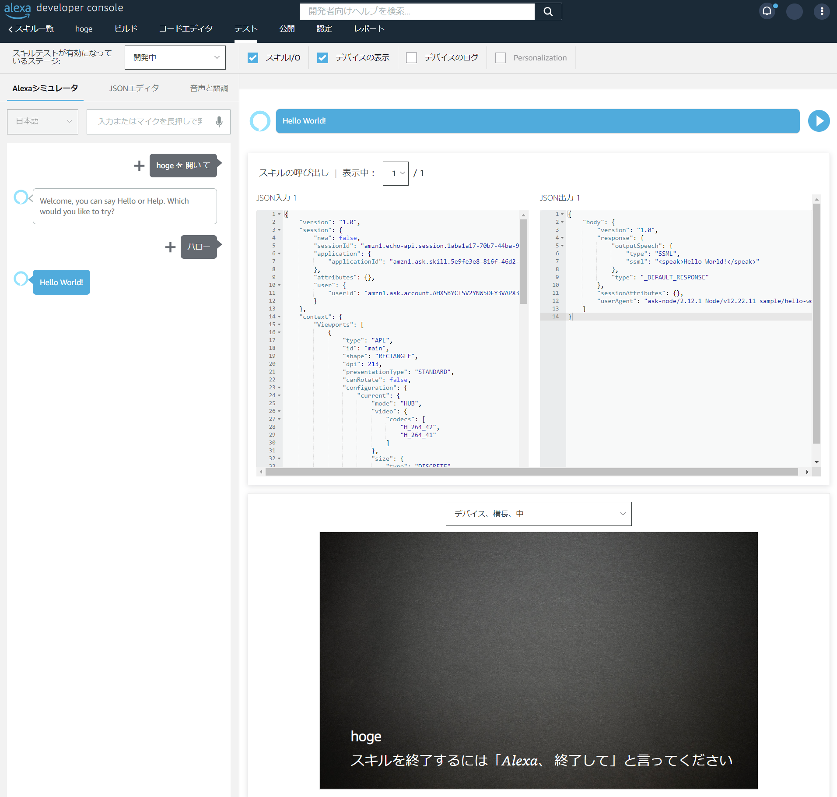Click Alexa ring icon beside left Hello World bubble
Image resolution: width=837 pixels, height=797 pixels.
pos(21,279)
